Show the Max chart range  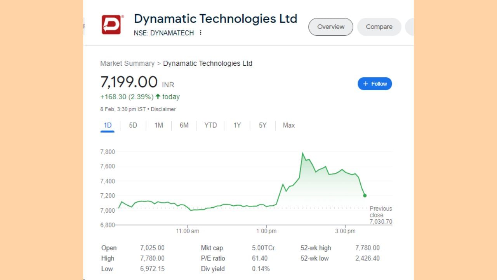point(289,125)
